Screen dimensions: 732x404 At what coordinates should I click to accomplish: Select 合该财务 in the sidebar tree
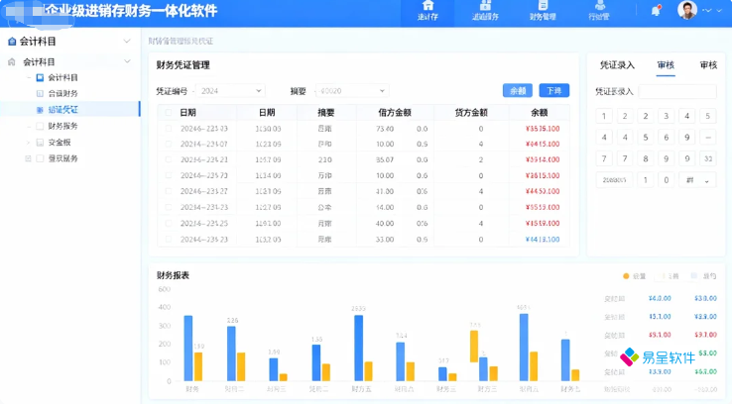[x=63, y=94]
